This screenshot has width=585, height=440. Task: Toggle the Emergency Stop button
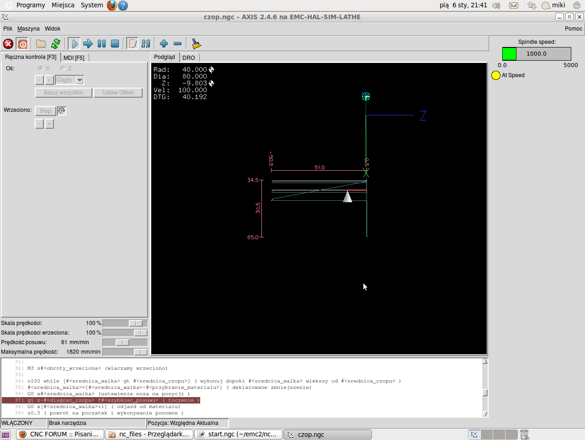(8, 44)
